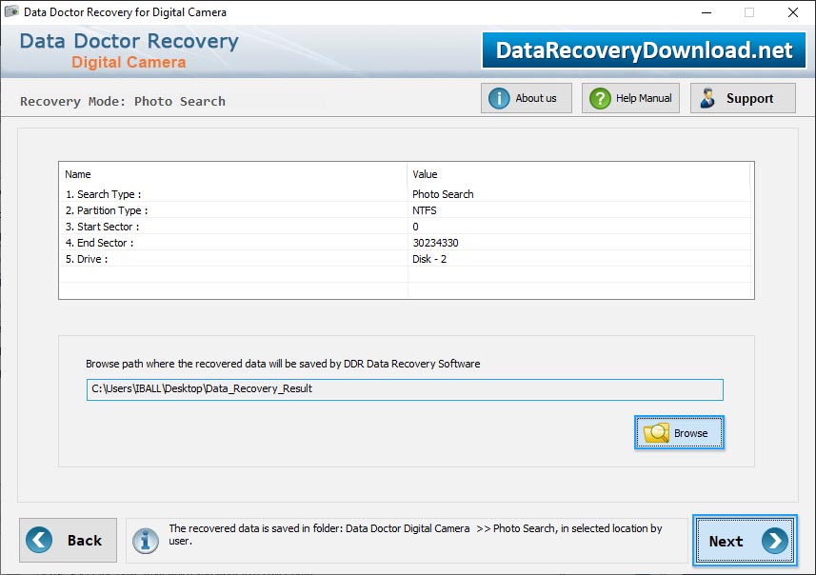The image size is (816, 575).
Task: Click the Back left-arrow icon
Action: tap(39, 540)
